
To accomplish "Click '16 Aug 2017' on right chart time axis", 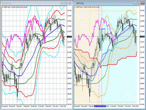I will click(77, 106).
